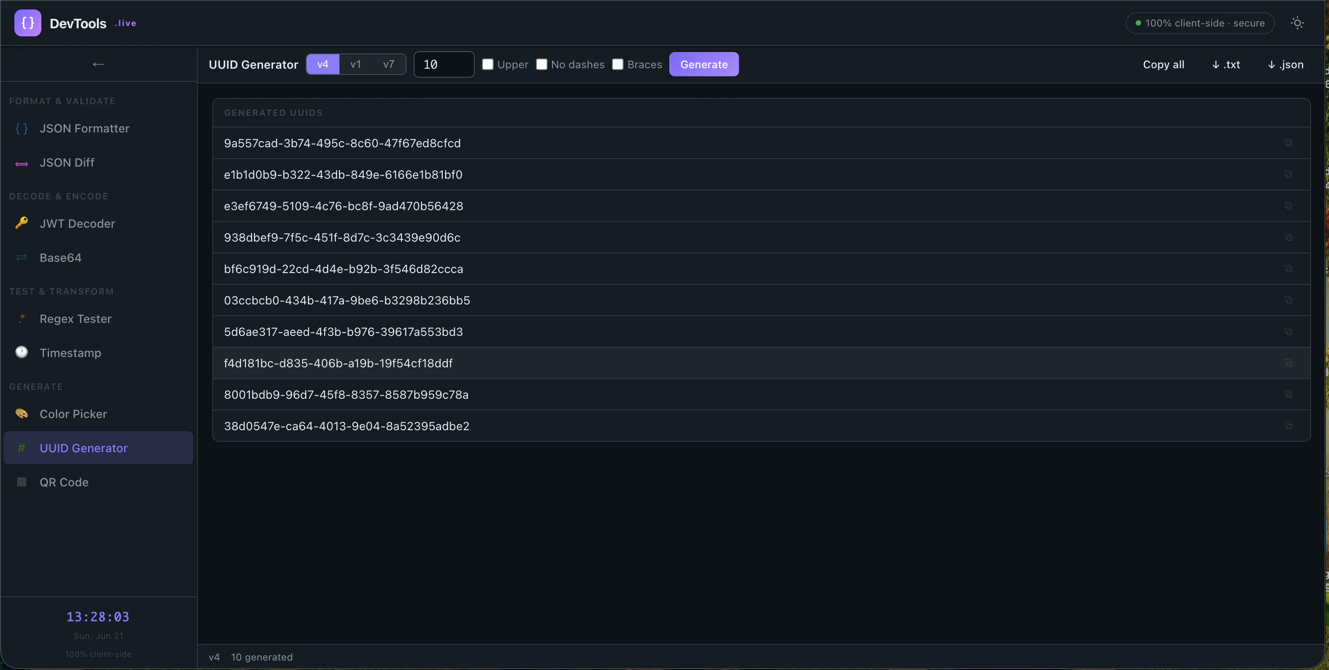Copy UUID starting with 938dbef9
The height and width of the screenshot is (670, 1329).
1288,237
